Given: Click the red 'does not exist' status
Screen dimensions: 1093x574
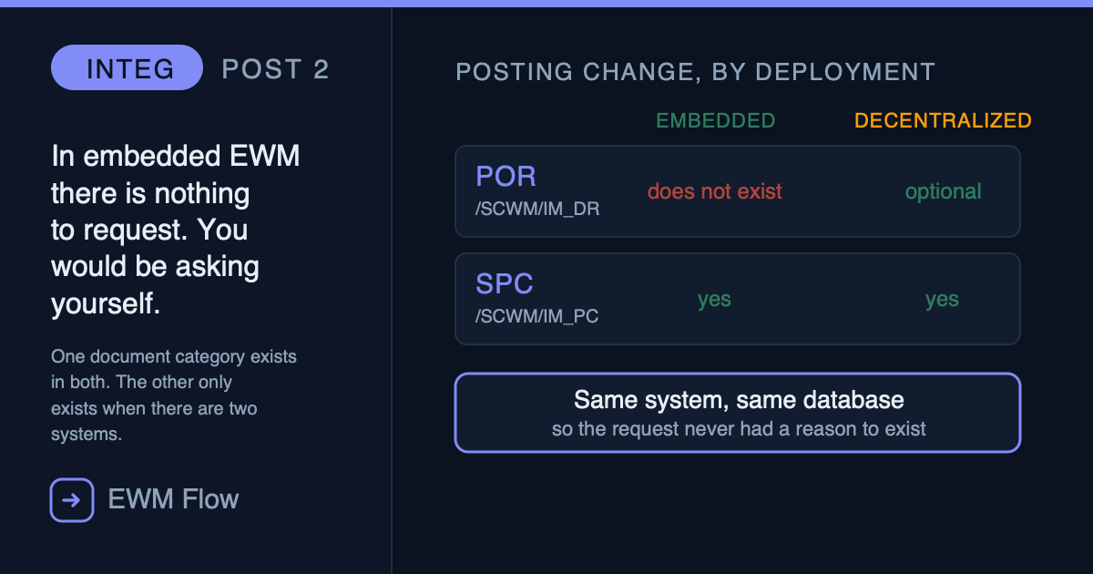Looking at the screenshot, I should 715,191.
